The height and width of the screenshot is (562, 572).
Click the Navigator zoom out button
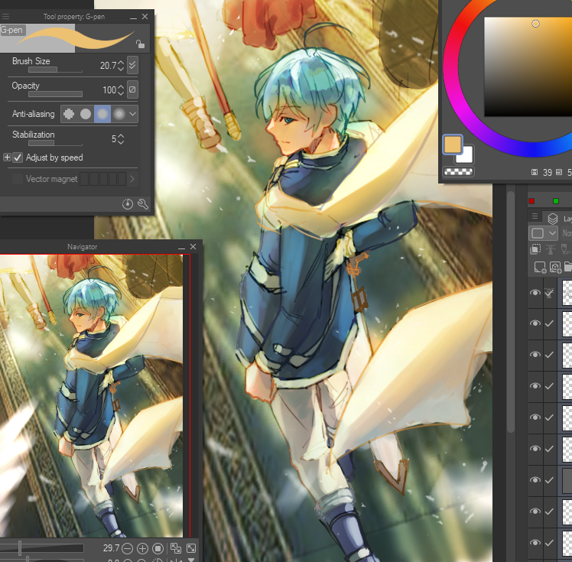point(127,548)
